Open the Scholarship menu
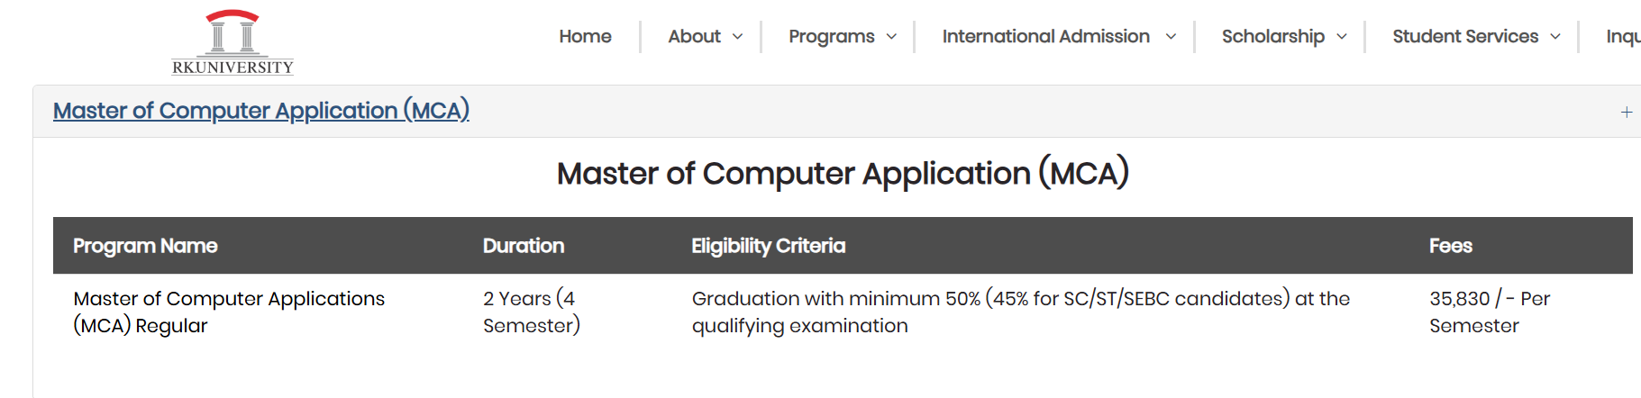 [x=1273, y=36]
